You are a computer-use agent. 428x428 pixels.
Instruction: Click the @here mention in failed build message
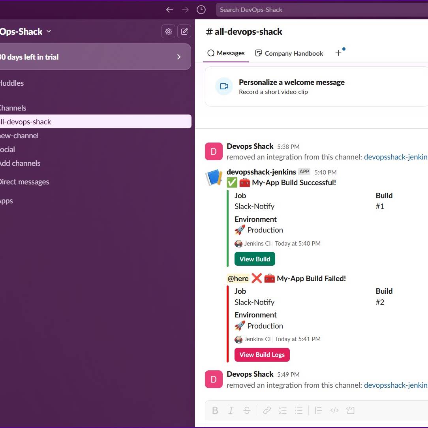[x=238, y=278]
